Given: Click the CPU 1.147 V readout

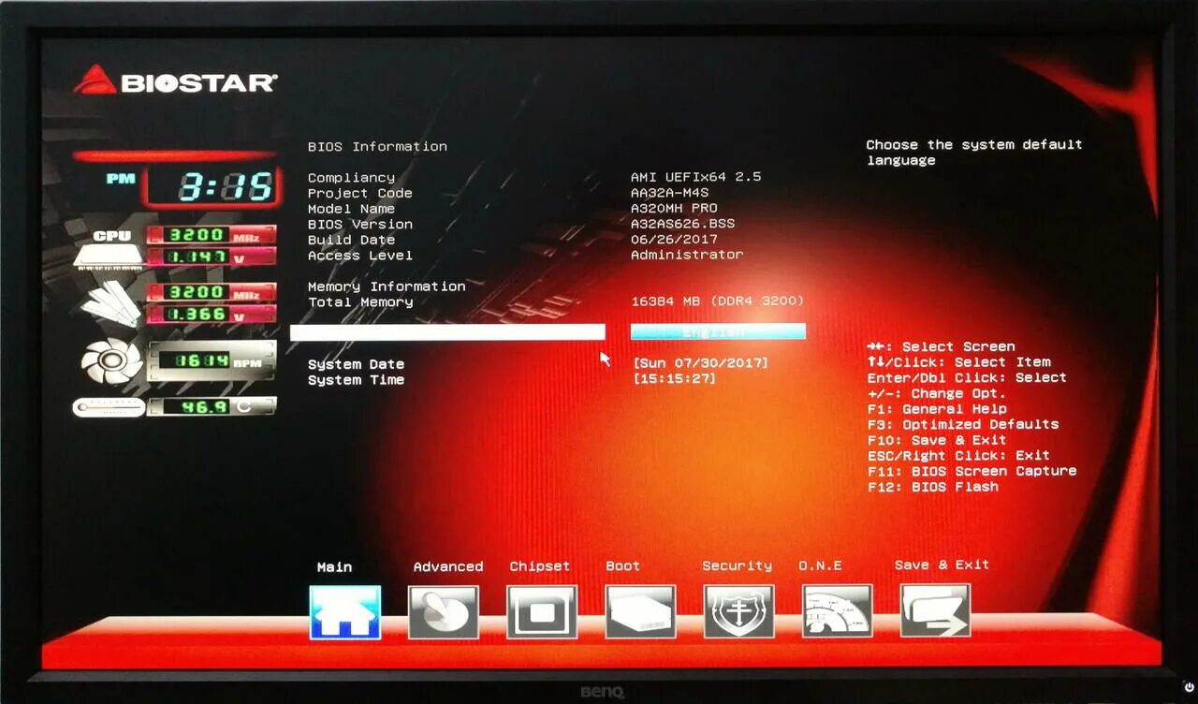Looking at the screenshot, I should (211, 256).
